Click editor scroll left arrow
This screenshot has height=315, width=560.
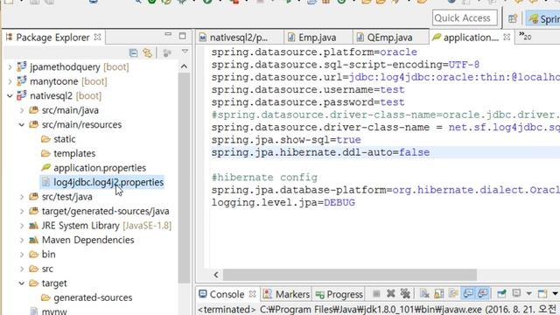click(x=216, y=275)
